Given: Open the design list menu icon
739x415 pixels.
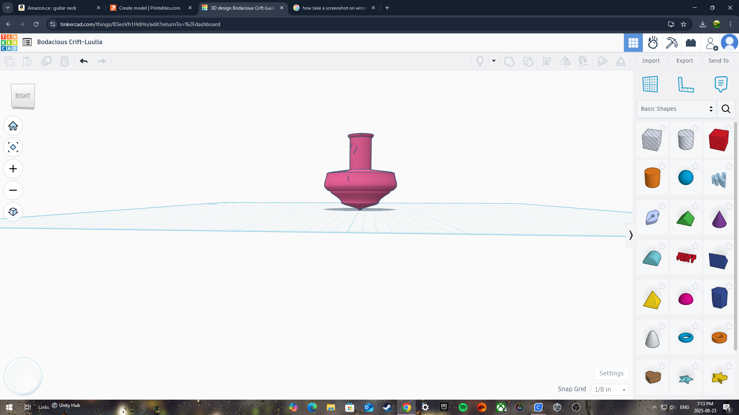Looking at the screenshot, I should (27, 42).
